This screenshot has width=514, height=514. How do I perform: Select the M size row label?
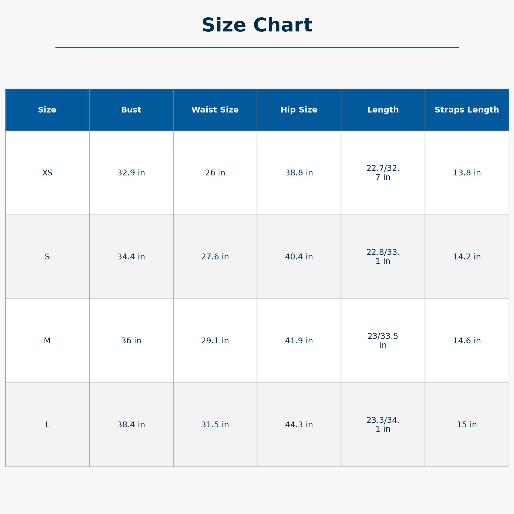point(47,341)
